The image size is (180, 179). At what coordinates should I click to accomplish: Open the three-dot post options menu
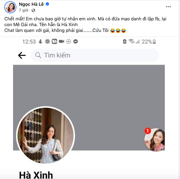(x=168, y=7)
